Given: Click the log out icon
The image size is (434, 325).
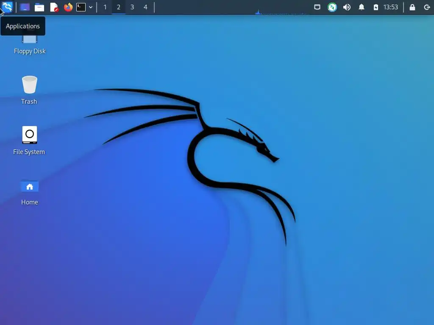Looking at the screenshot, I should coord(427,7).
